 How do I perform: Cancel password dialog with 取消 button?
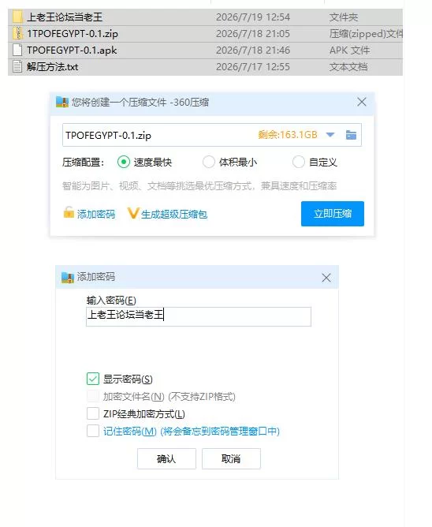point(231,458)
